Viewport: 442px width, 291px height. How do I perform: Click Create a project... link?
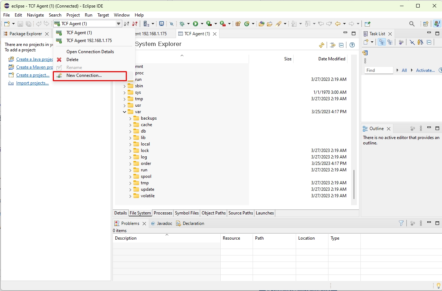tap(33, 75)
